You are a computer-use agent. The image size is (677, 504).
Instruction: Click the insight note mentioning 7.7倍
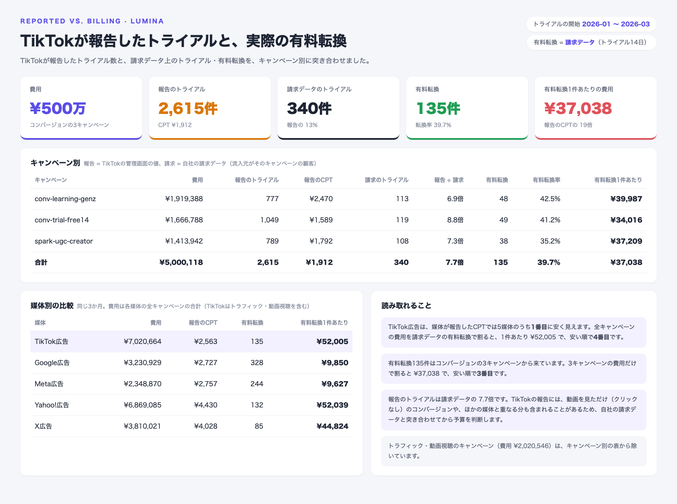point(514,410)
